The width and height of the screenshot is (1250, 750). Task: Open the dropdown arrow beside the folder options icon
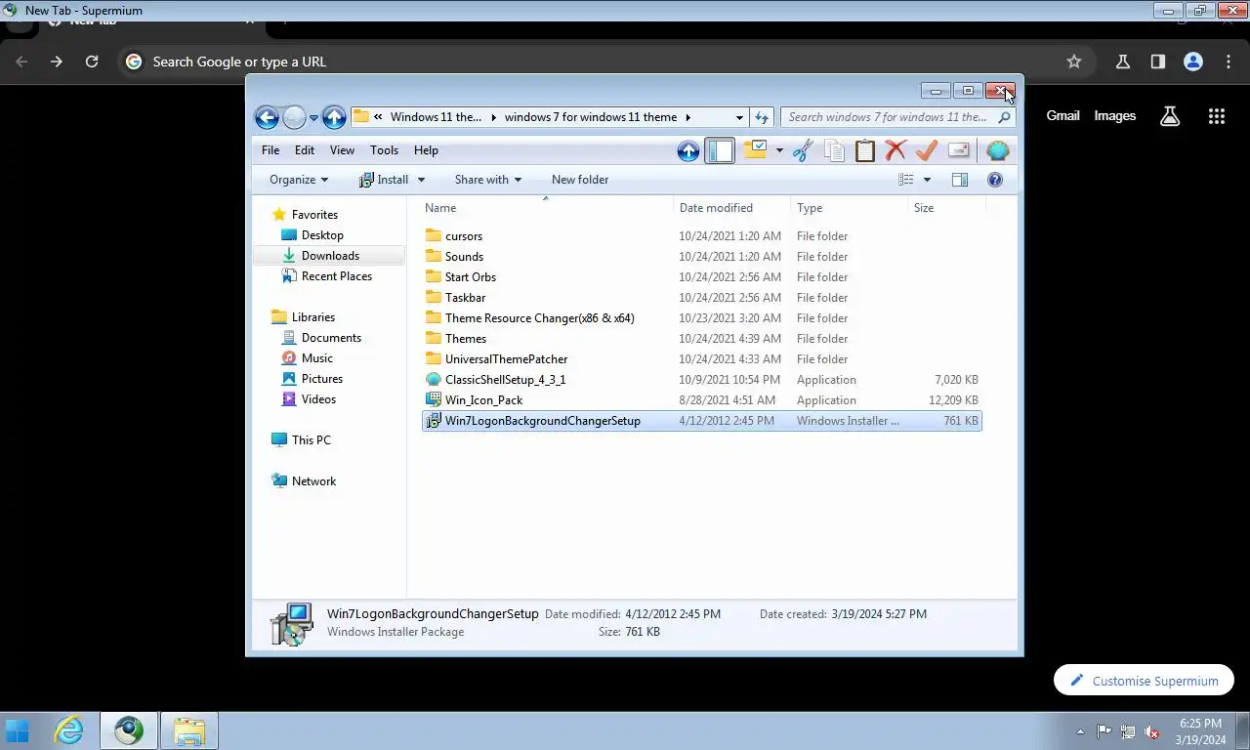[x=779, y=150]
